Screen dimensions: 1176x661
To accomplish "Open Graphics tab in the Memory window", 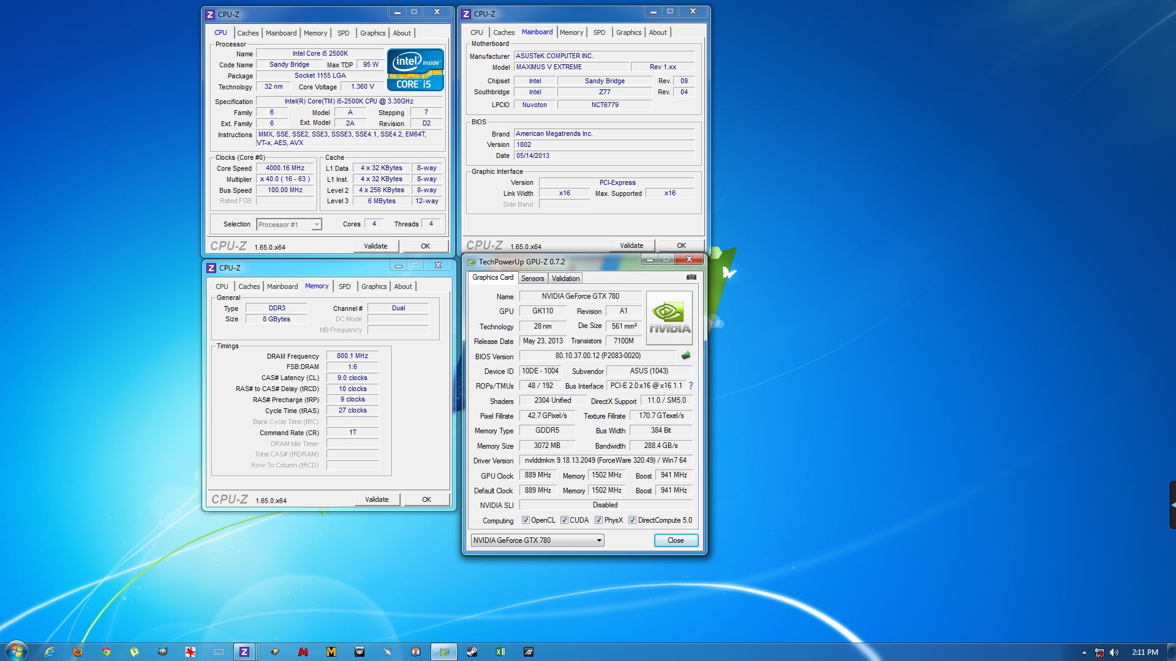I will tap(374, 286).
